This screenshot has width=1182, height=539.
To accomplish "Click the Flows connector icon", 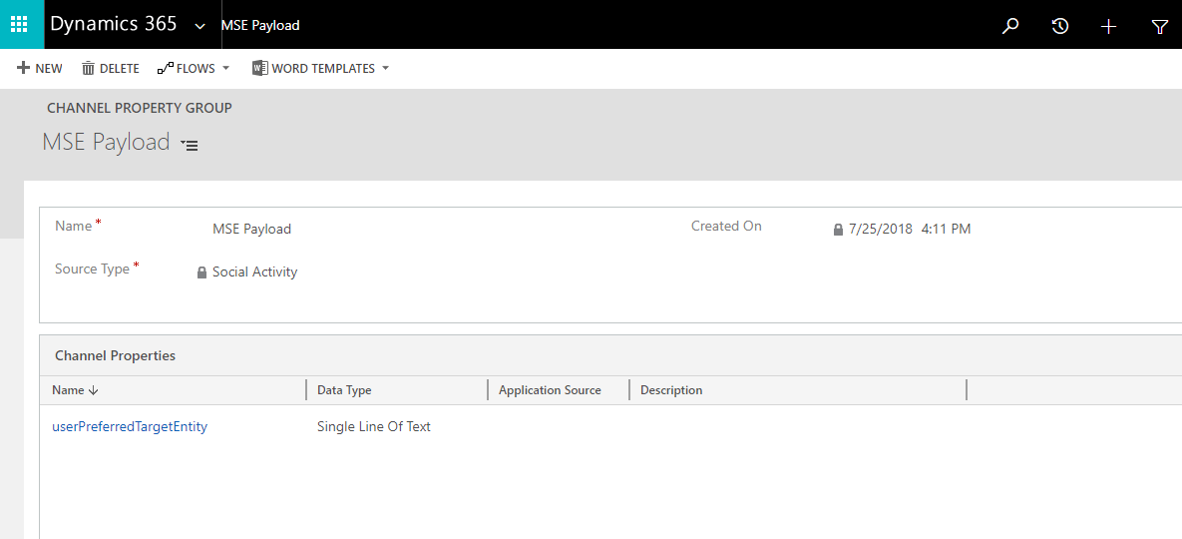I will [x=165, y=69].
